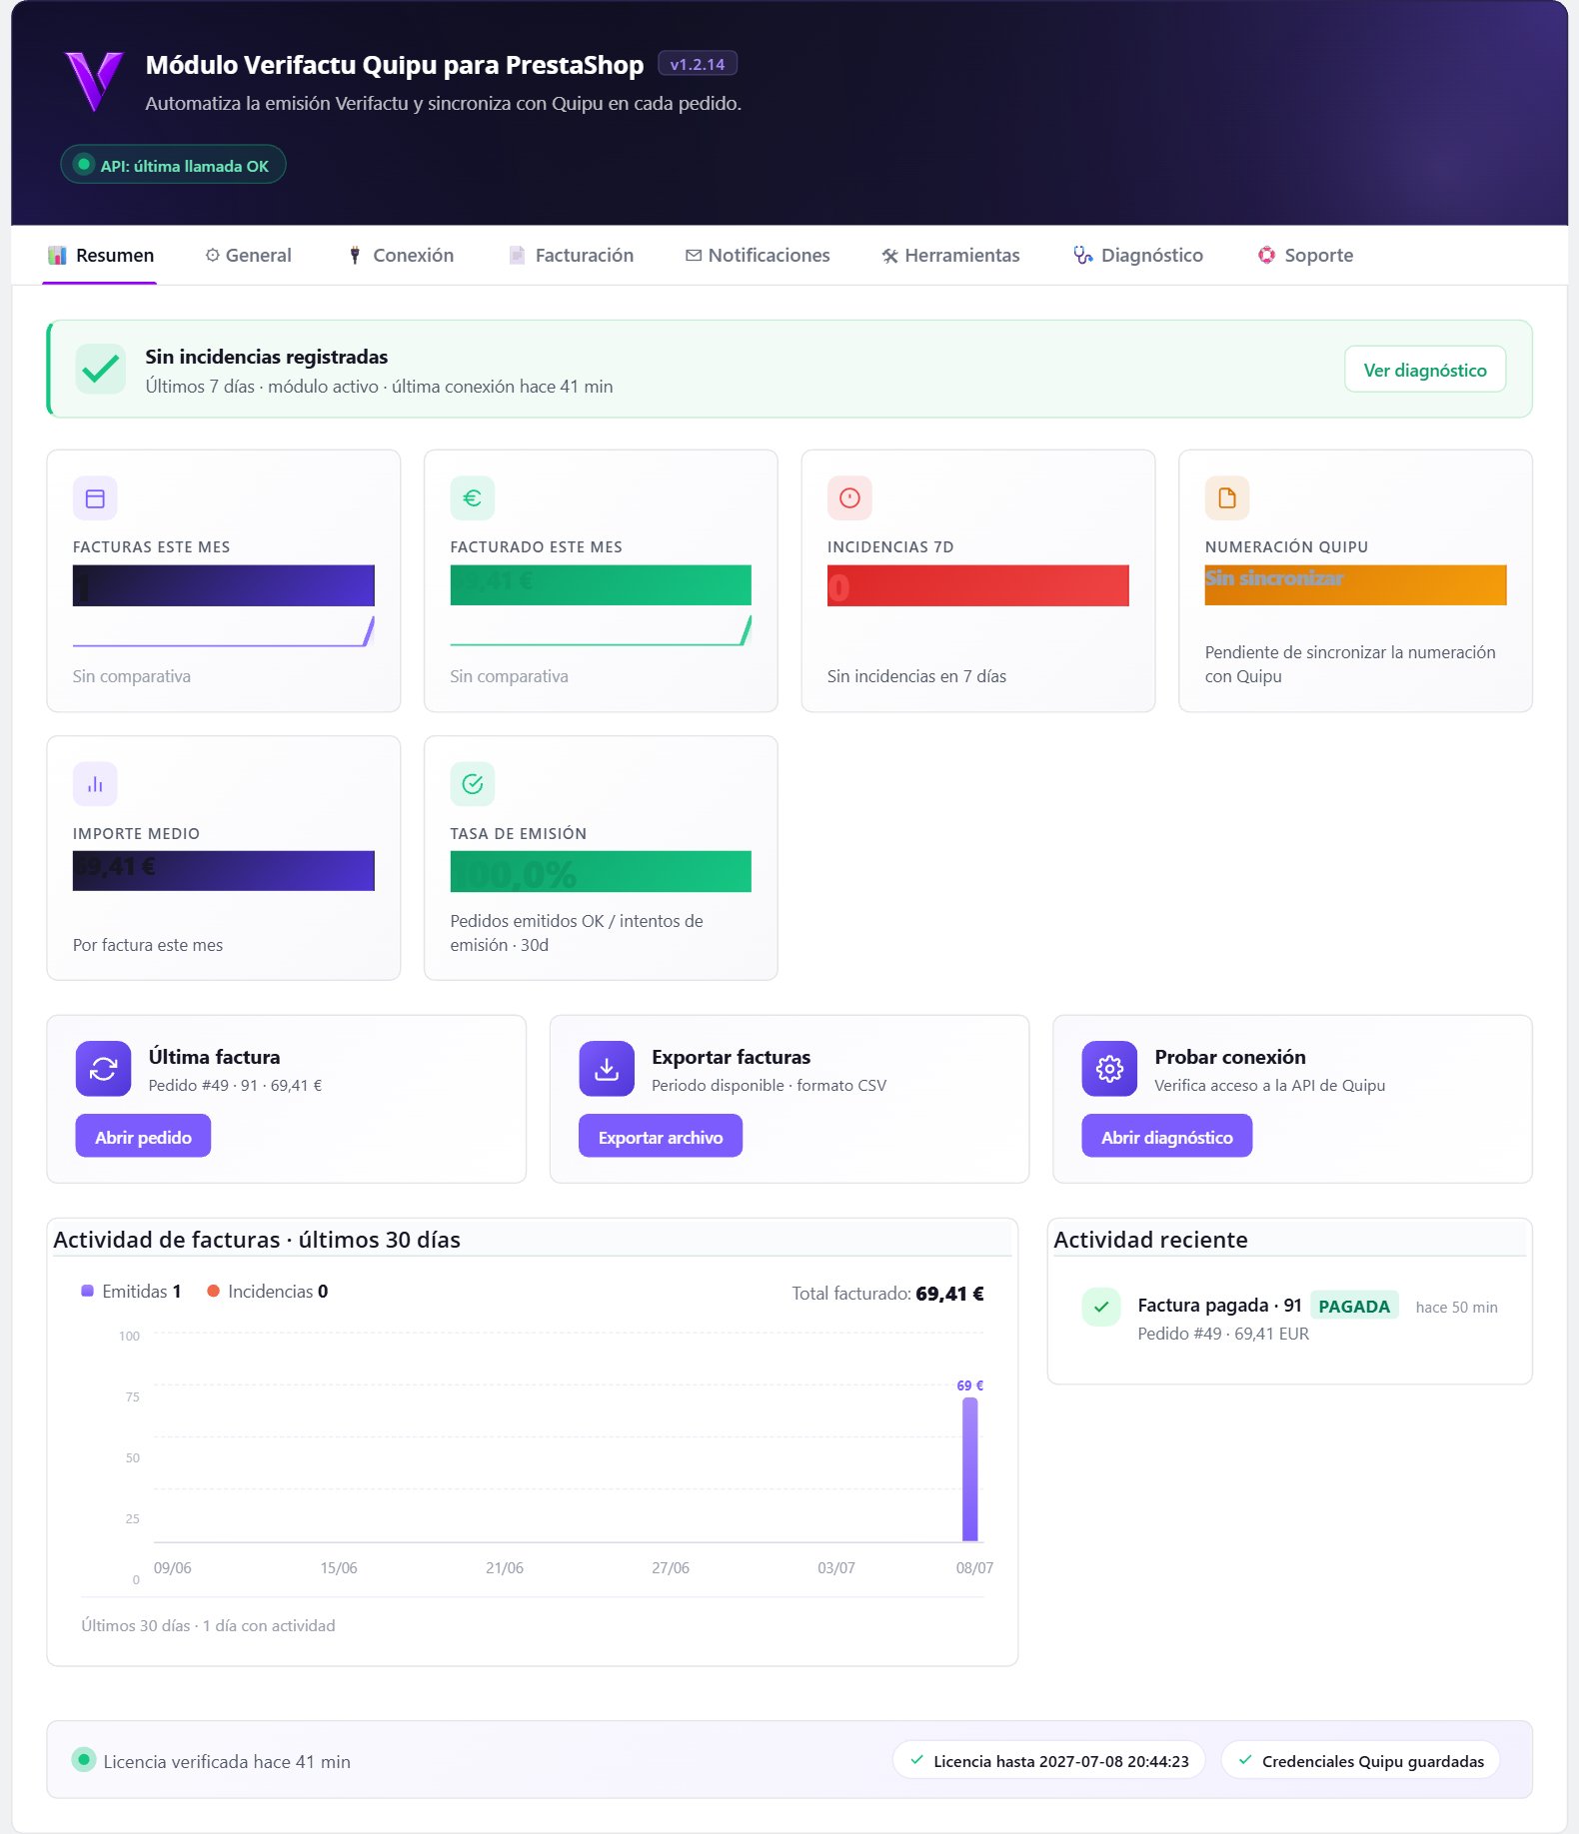This screenshot has height=1834, width=1579.
Task: Click the stethoscope icon on Diagnóstico tab
Action: [1083, 256]
